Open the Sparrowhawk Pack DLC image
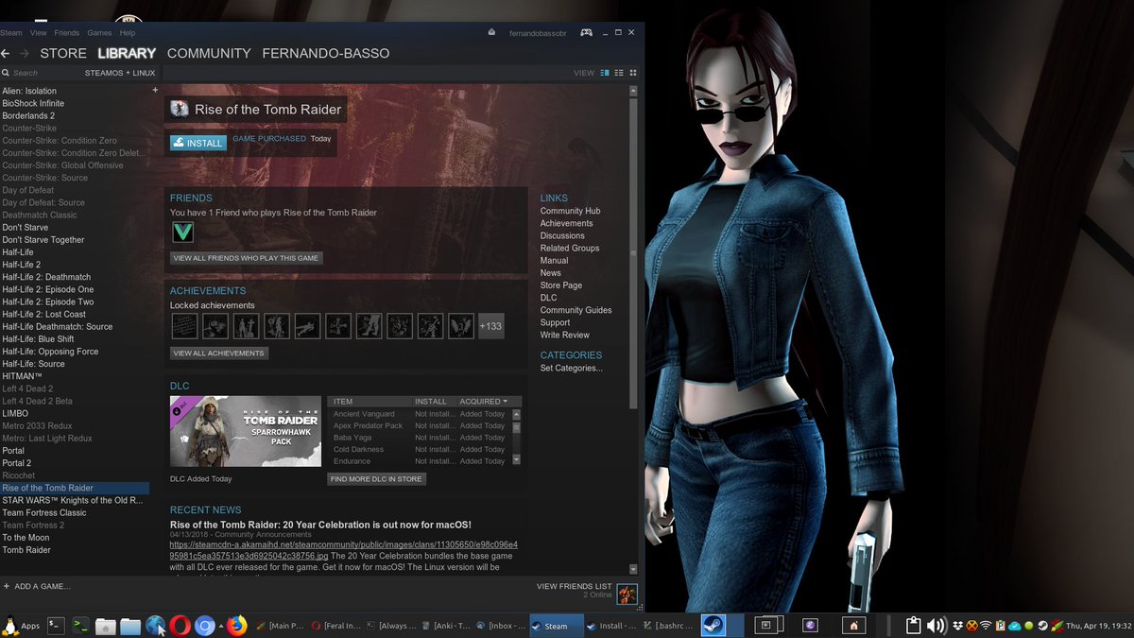 pos(246,431)
